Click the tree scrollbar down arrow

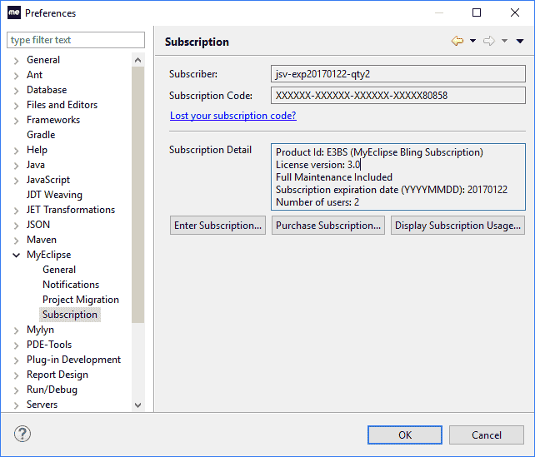(137, 405)
